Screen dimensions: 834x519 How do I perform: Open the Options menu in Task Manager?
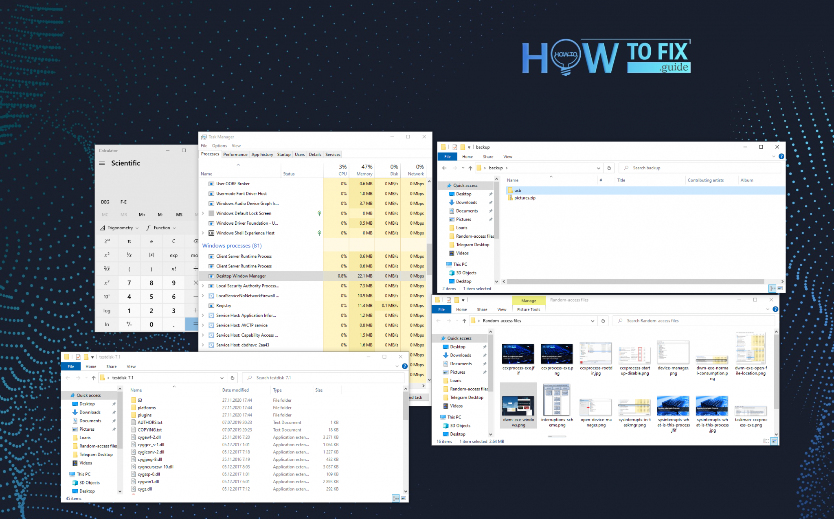tap(219, 145)
